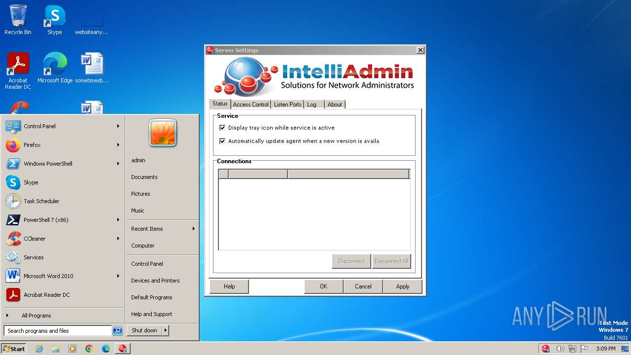Open Control Panel icon in Start menu list
The image size is (631, 355).
(13, 126)
